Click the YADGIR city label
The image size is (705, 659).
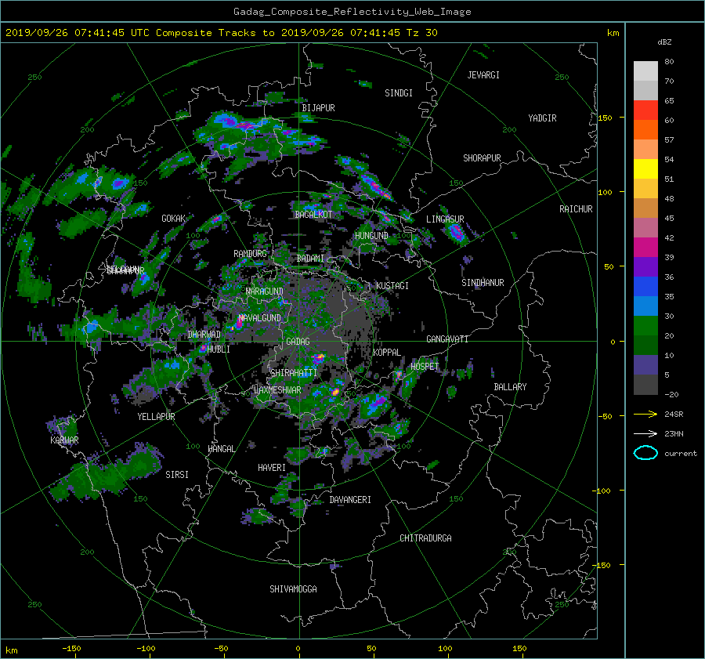pos(542,118)
